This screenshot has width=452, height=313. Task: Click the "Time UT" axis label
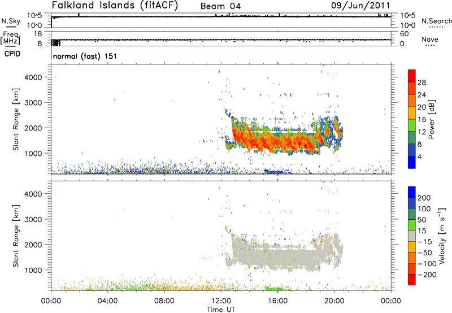pos(221,310)
